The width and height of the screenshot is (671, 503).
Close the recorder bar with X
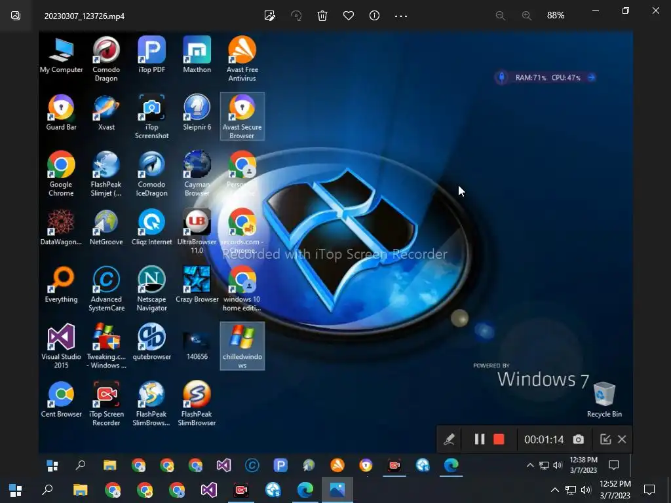(x=623, y=439)
